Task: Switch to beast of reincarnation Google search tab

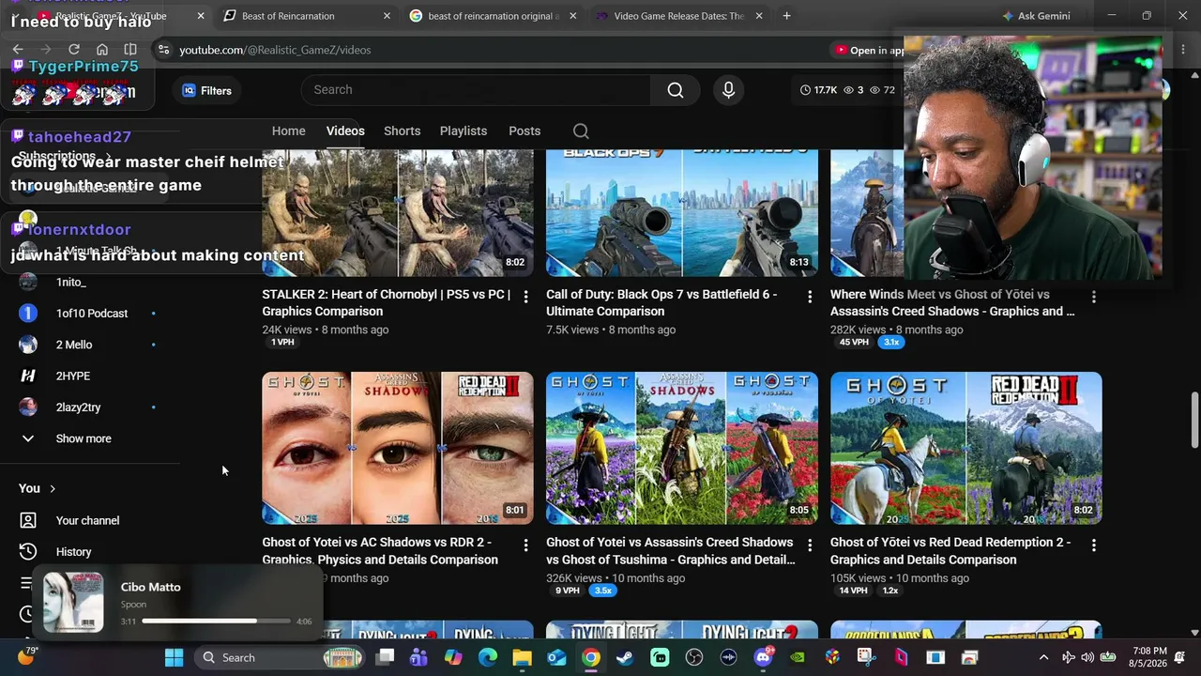Action: click(494, 16)
